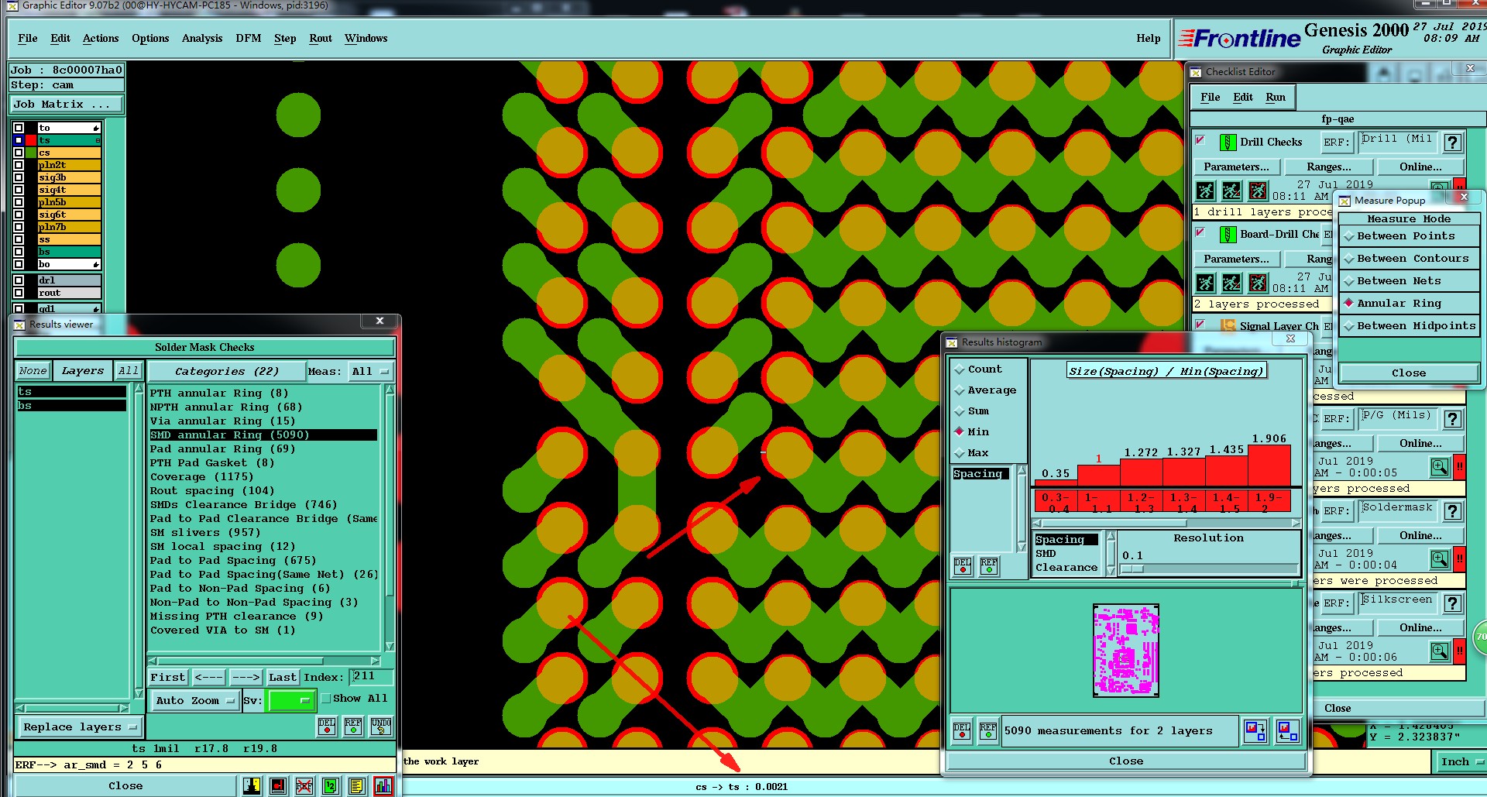1487x797 pixels.
Task: Click the histogram bar-chart icon in Results viewer
Action: (x=383, y=786)
